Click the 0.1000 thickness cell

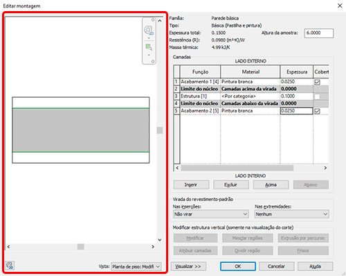tap(297, 96)
